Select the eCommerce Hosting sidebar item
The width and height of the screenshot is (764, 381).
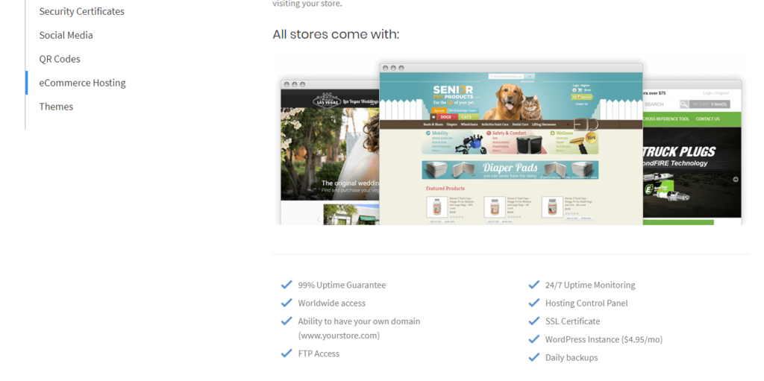click(82, 83)
